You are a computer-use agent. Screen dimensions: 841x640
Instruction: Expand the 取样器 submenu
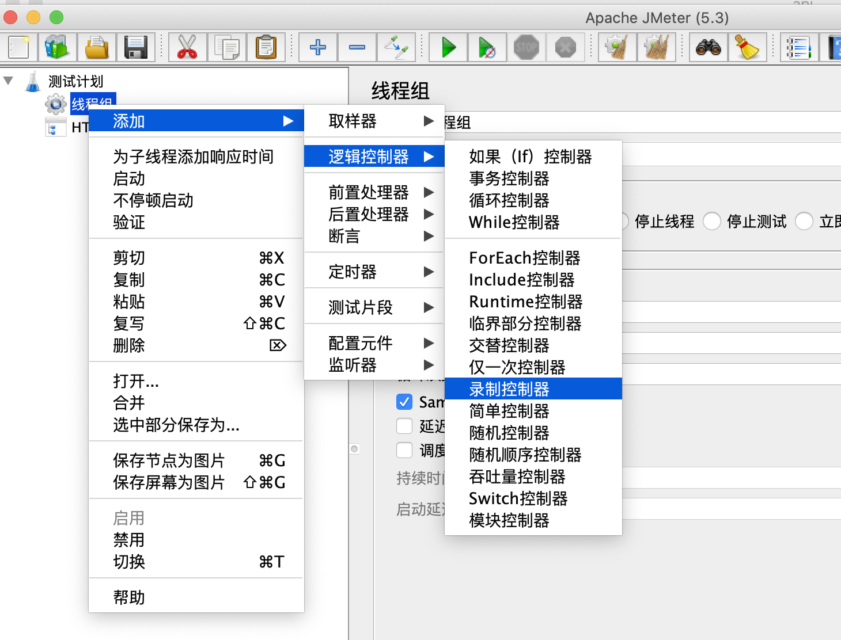click(374, 121)
